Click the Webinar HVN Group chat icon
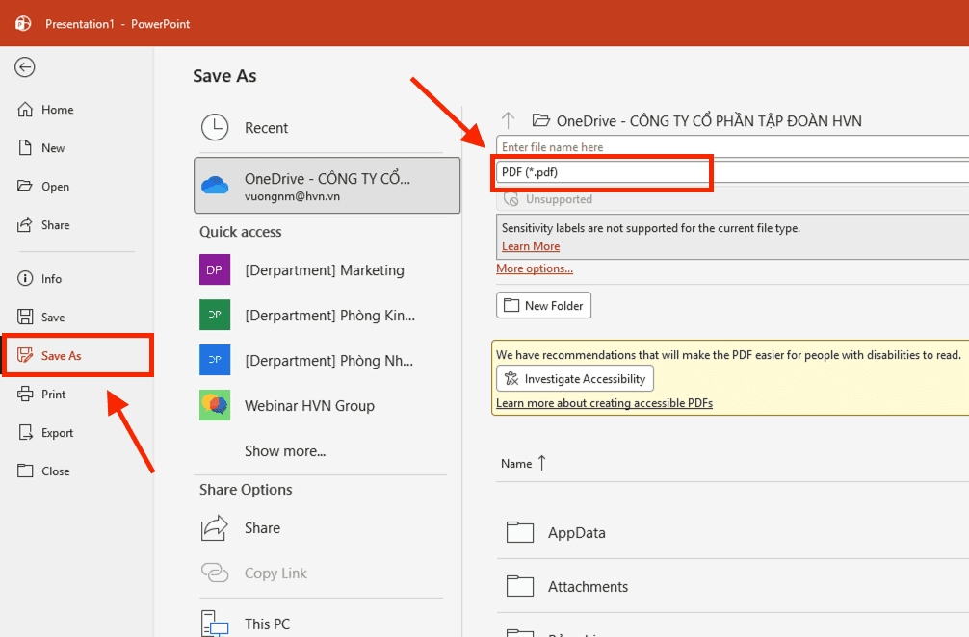The width and height of the screenshot is (969, 637). (215, 405)
